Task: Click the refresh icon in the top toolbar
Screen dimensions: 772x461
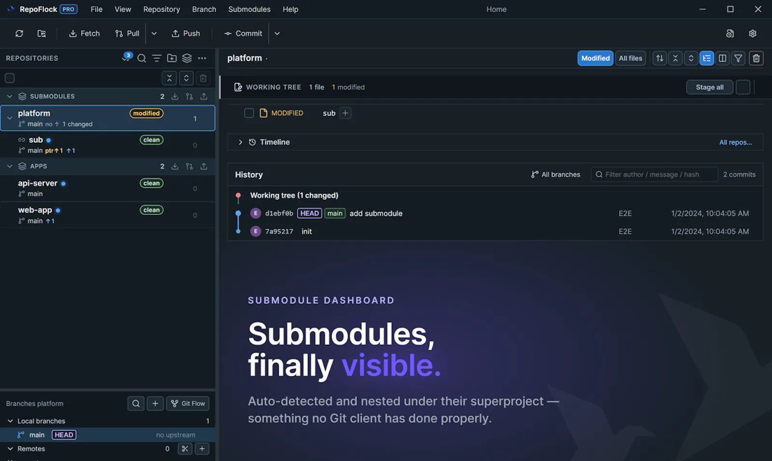Action: point(19,33)
